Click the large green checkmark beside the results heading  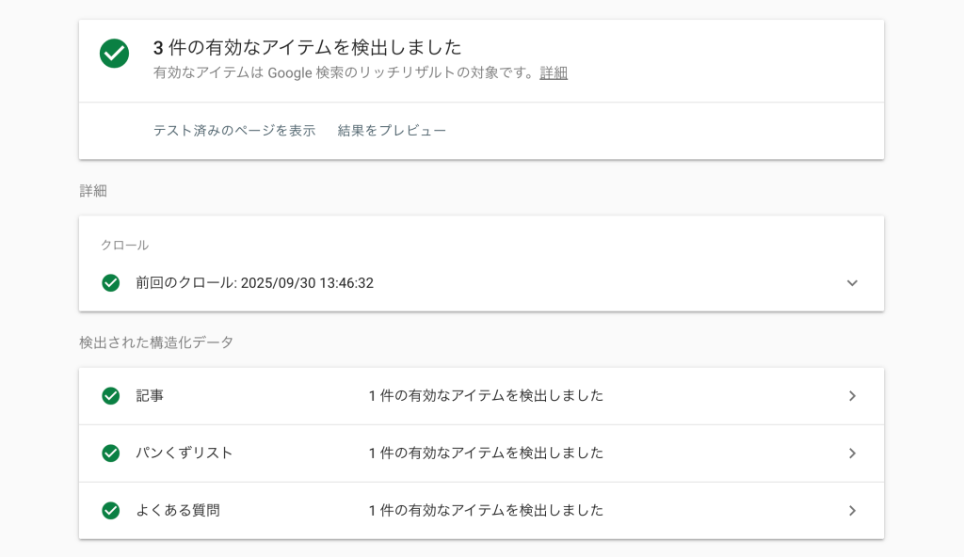coord(115,54)
